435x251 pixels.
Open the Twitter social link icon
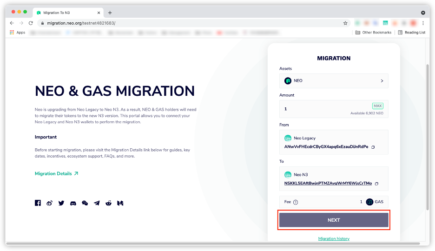click(x=61, y=203)
